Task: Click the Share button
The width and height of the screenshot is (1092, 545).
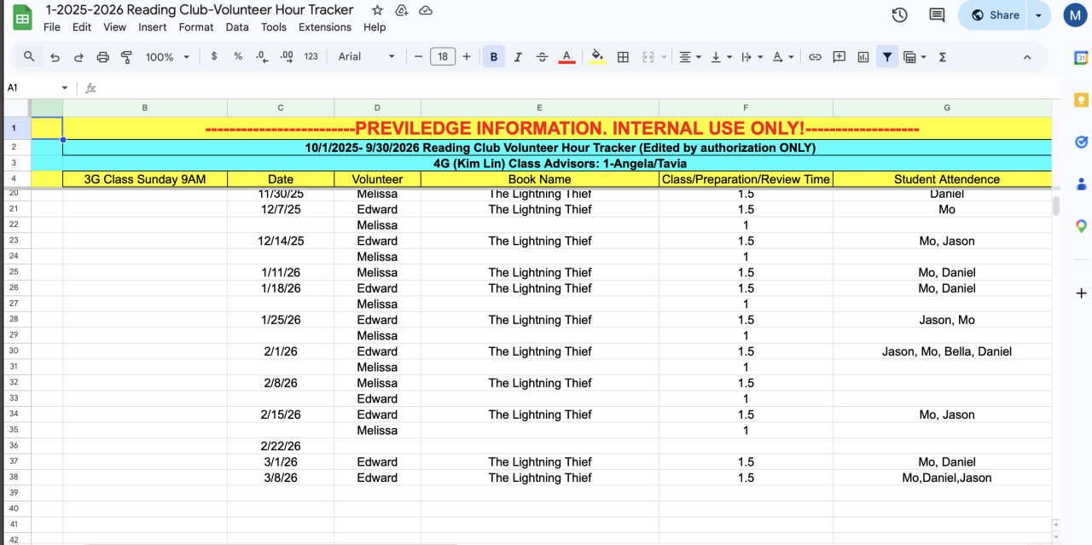Action: (x=995, y=15)
